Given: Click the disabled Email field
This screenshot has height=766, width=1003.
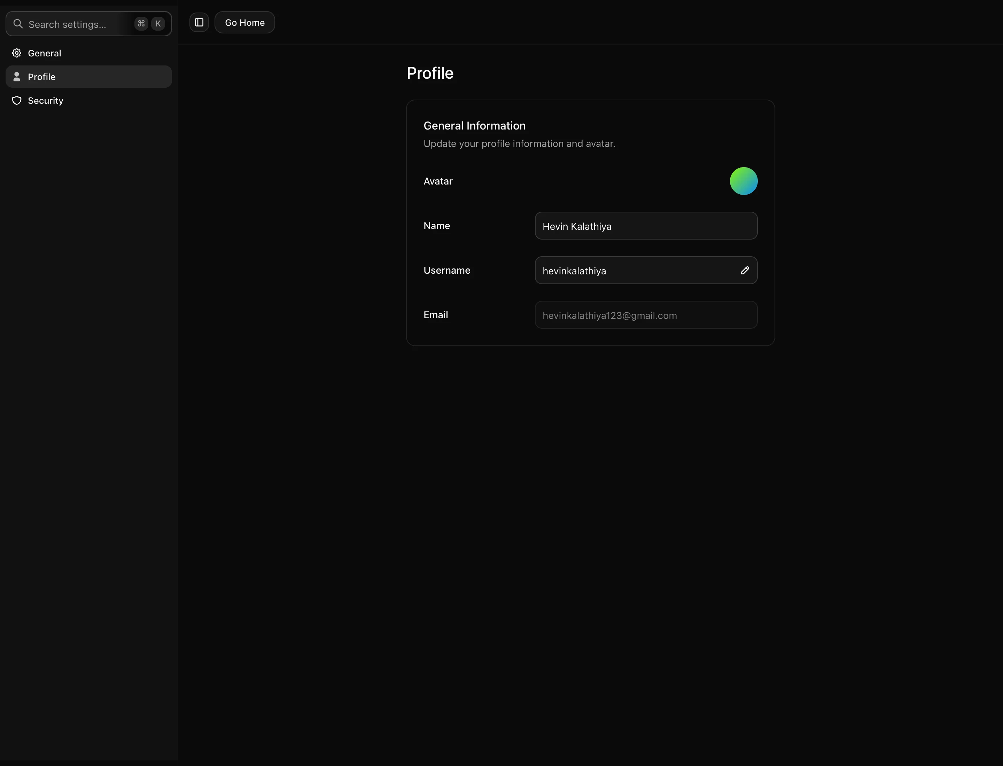Looking at the screenshot, I should point(646,315).
